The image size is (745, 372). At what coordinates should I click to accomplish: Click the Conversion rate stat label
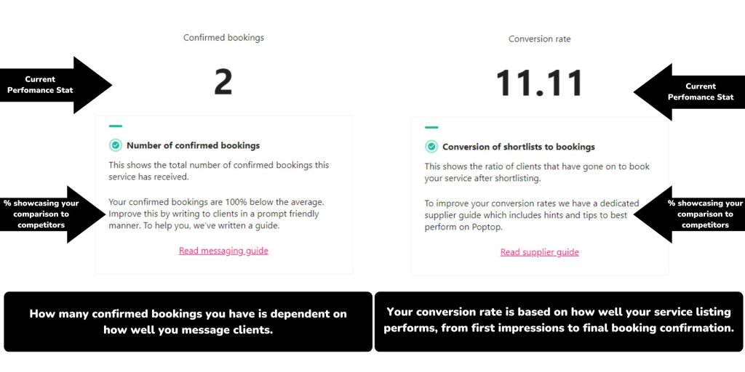[539, 39]
